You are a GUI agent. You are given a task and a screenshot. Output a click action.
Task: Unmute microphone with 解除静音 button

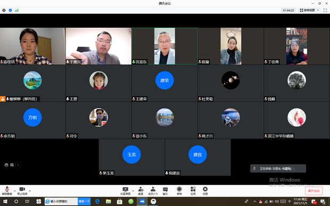[x=7, y=191]
